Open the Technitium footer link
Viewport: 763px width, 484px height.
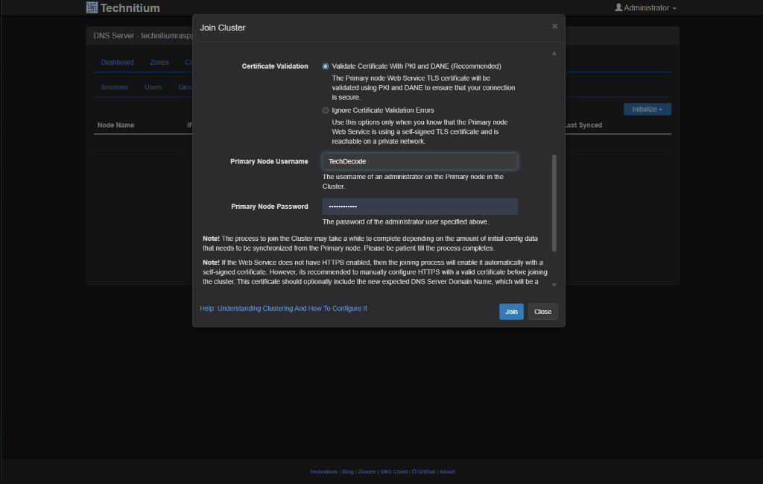click(x=323, y=472)
